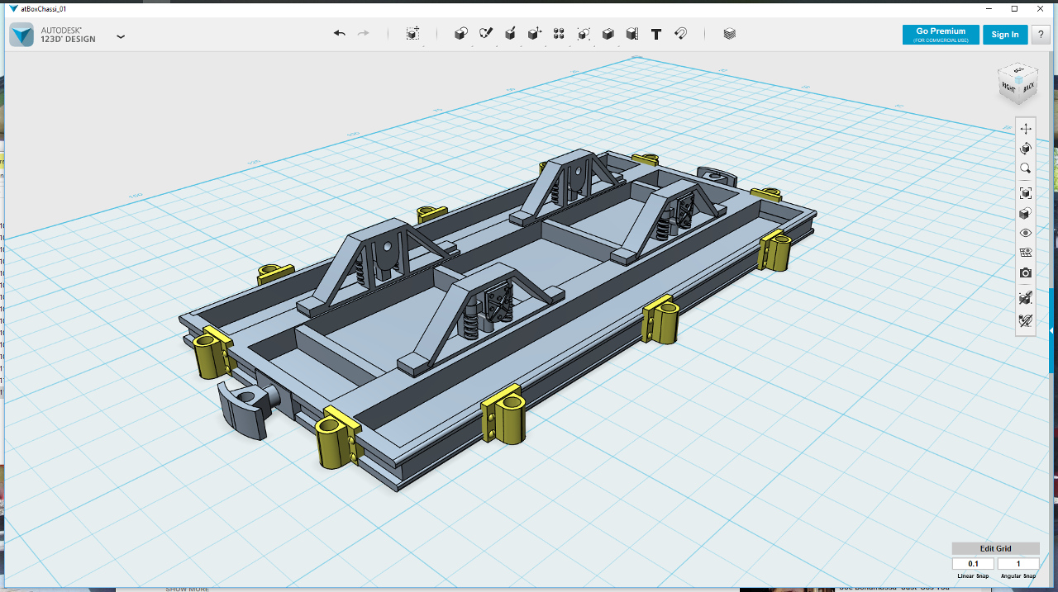Click the Edit Grid button
Screen dimensions: 1058x592
click(995, 548)
